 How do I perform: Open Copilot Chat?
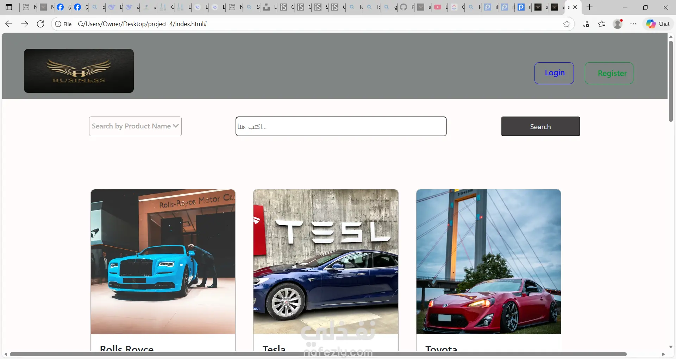658,24
